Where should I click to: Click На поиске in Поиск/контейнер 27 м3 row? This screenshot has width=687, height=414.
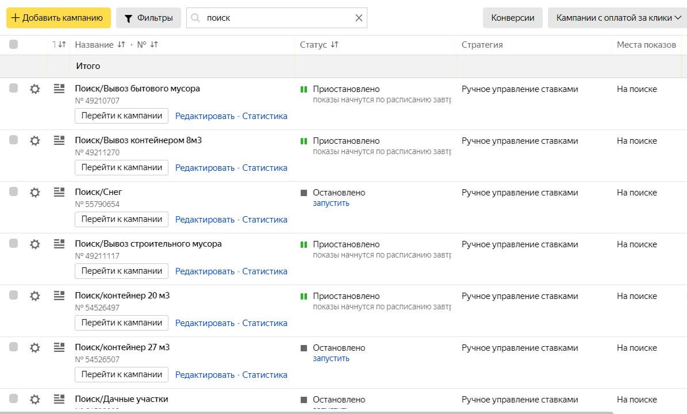637,348
